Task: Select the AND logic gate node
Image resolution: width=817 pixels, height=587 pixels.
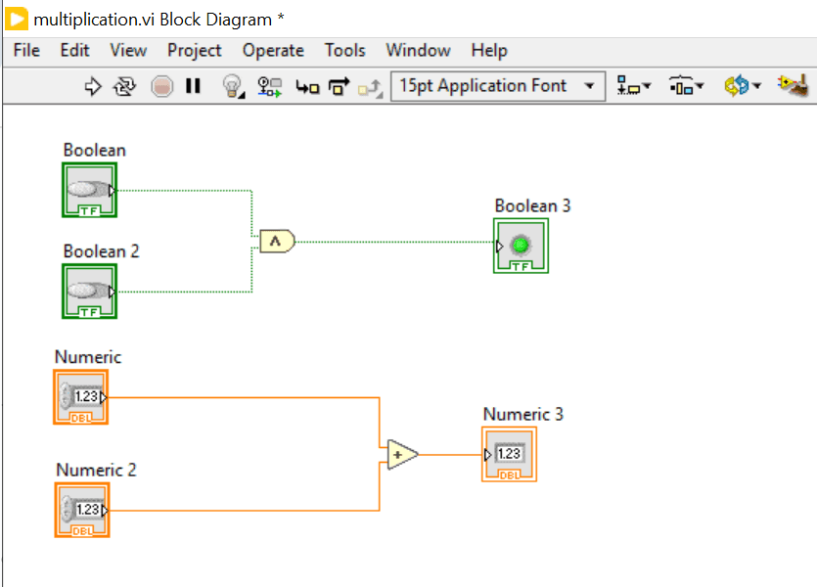Action: coord(277,241)
